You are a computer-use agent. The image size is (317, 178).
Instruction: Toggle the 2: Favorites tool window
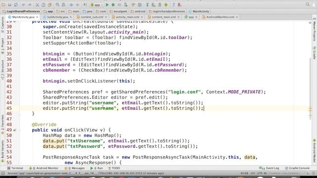coord(2,125)
